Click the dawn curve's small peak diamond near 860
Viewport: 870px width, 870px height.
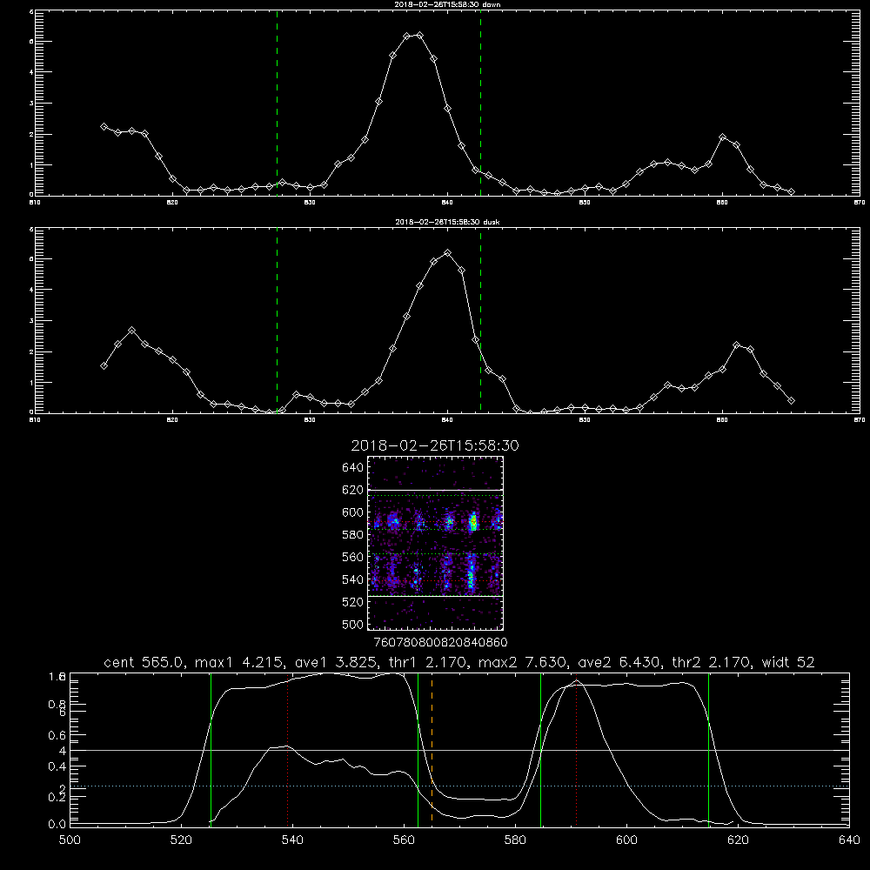pyautogui.click(x=722, y=137)
